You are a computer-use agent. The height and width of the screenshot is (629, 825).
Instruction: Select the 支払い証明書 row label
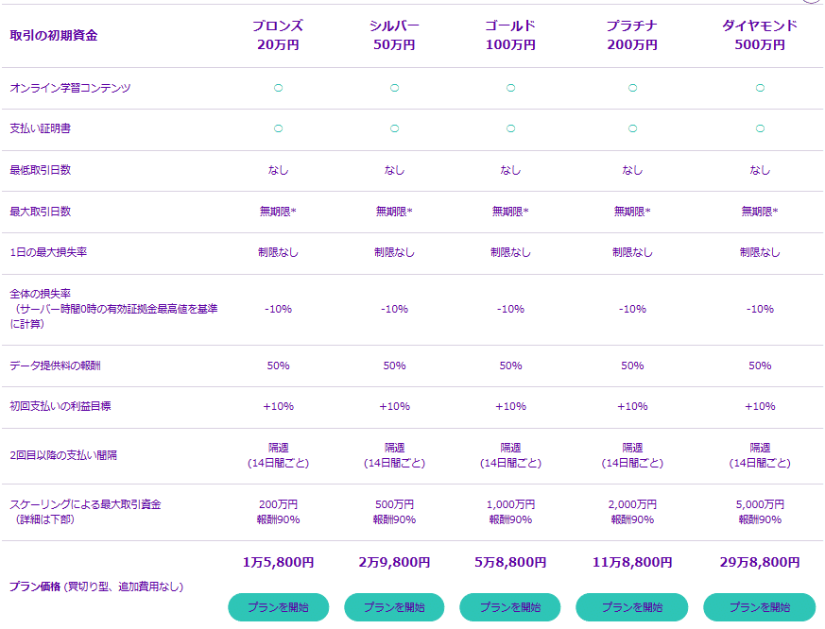click(40, 128)
